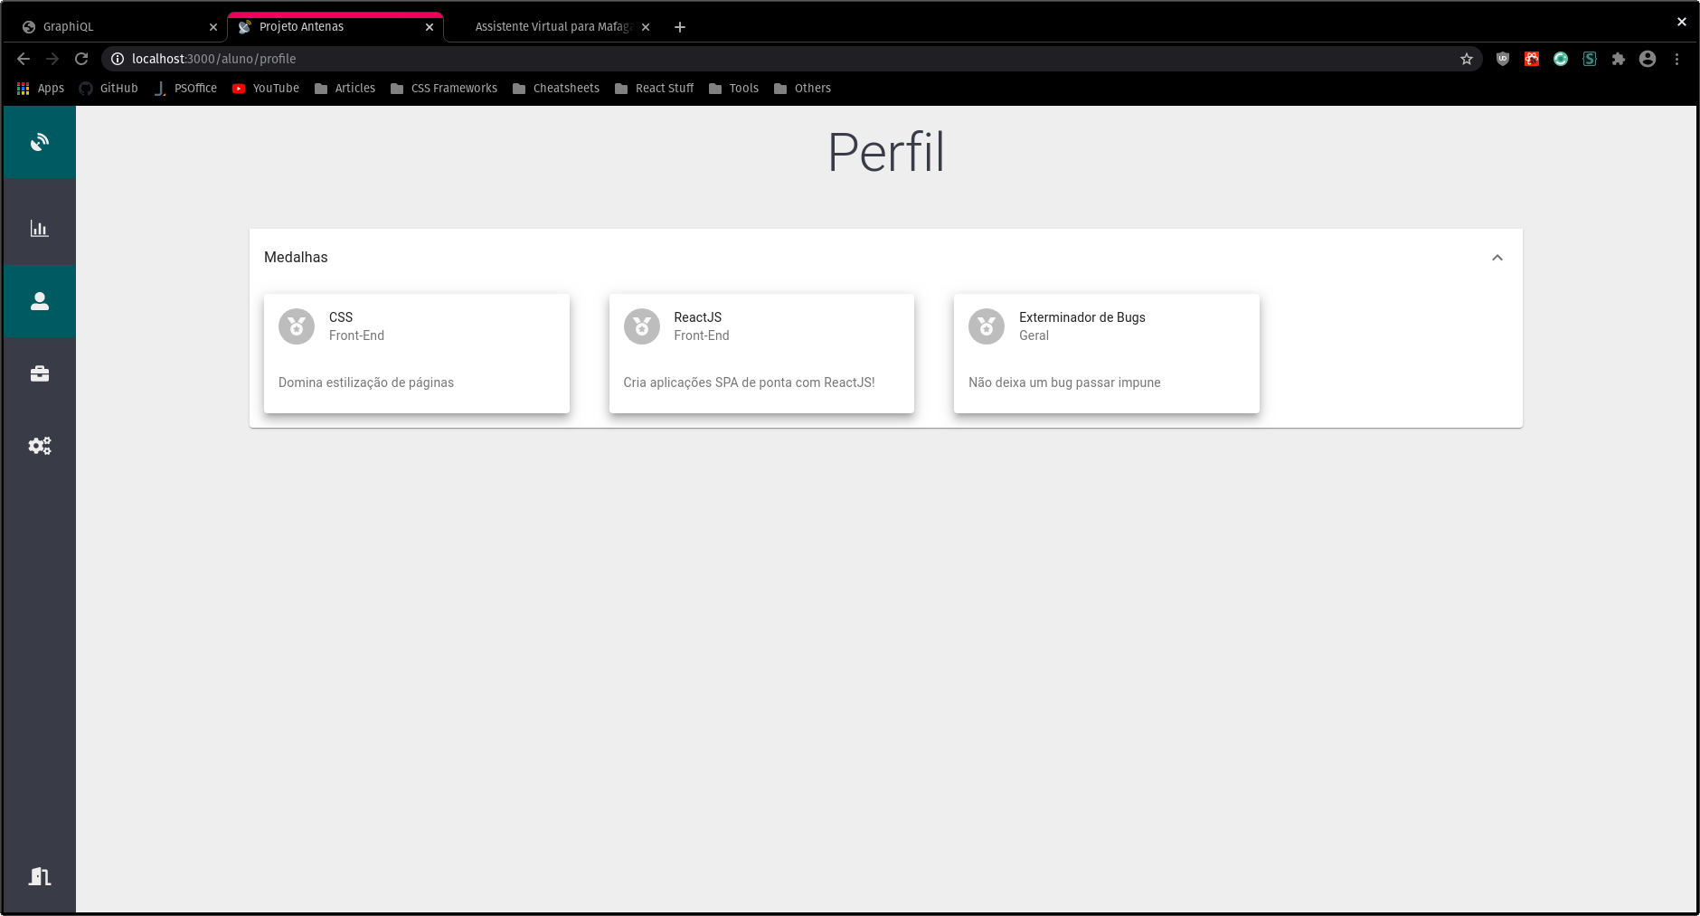
Task: Click 'Geral' subtitle on Exterminador card
Action: pyautogui.click(x=1034, y=335)
